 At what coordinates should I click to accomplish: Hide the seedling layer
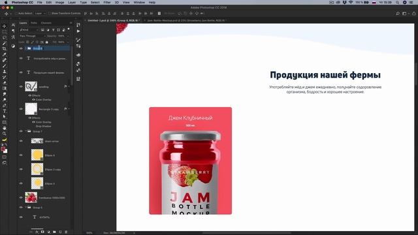[x=21, y=87]
